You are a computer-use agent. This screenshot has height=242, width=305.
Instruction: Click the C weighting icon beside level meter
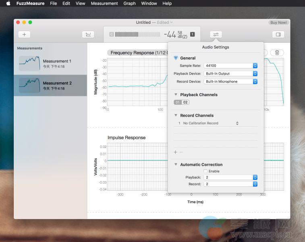(112, 35)
